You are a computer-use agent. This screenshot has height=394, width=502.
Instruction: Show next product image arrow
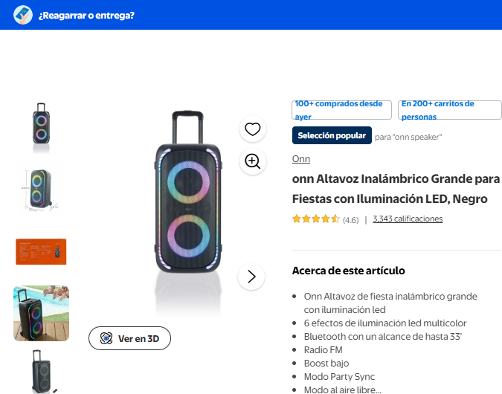pos(251,277)
